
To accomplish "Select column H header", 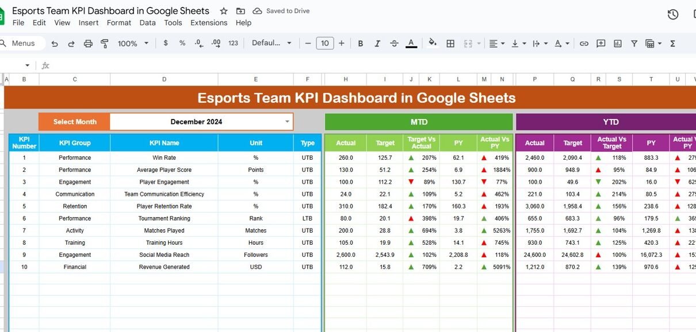I will tap(346, 80).
